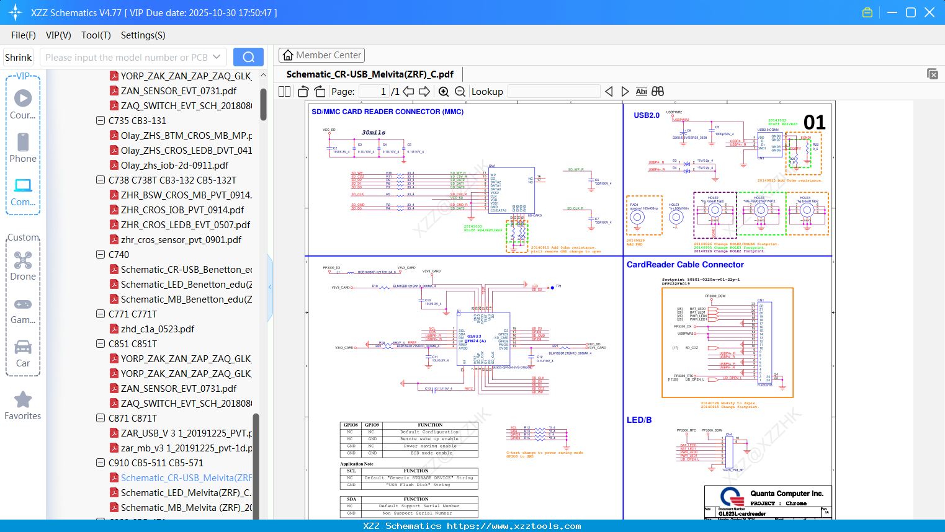The image size is (945, 532).
Task: Collapse the C740 tree folder
Action: (x=101, y=254)
